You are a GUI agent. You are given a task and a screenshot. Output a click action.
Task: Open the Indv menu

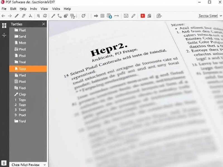tap(33, 9)
